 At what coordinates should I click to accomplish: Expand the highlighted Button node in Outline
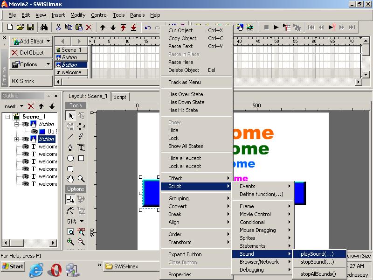pyautogui.click(x=16, y=139)
